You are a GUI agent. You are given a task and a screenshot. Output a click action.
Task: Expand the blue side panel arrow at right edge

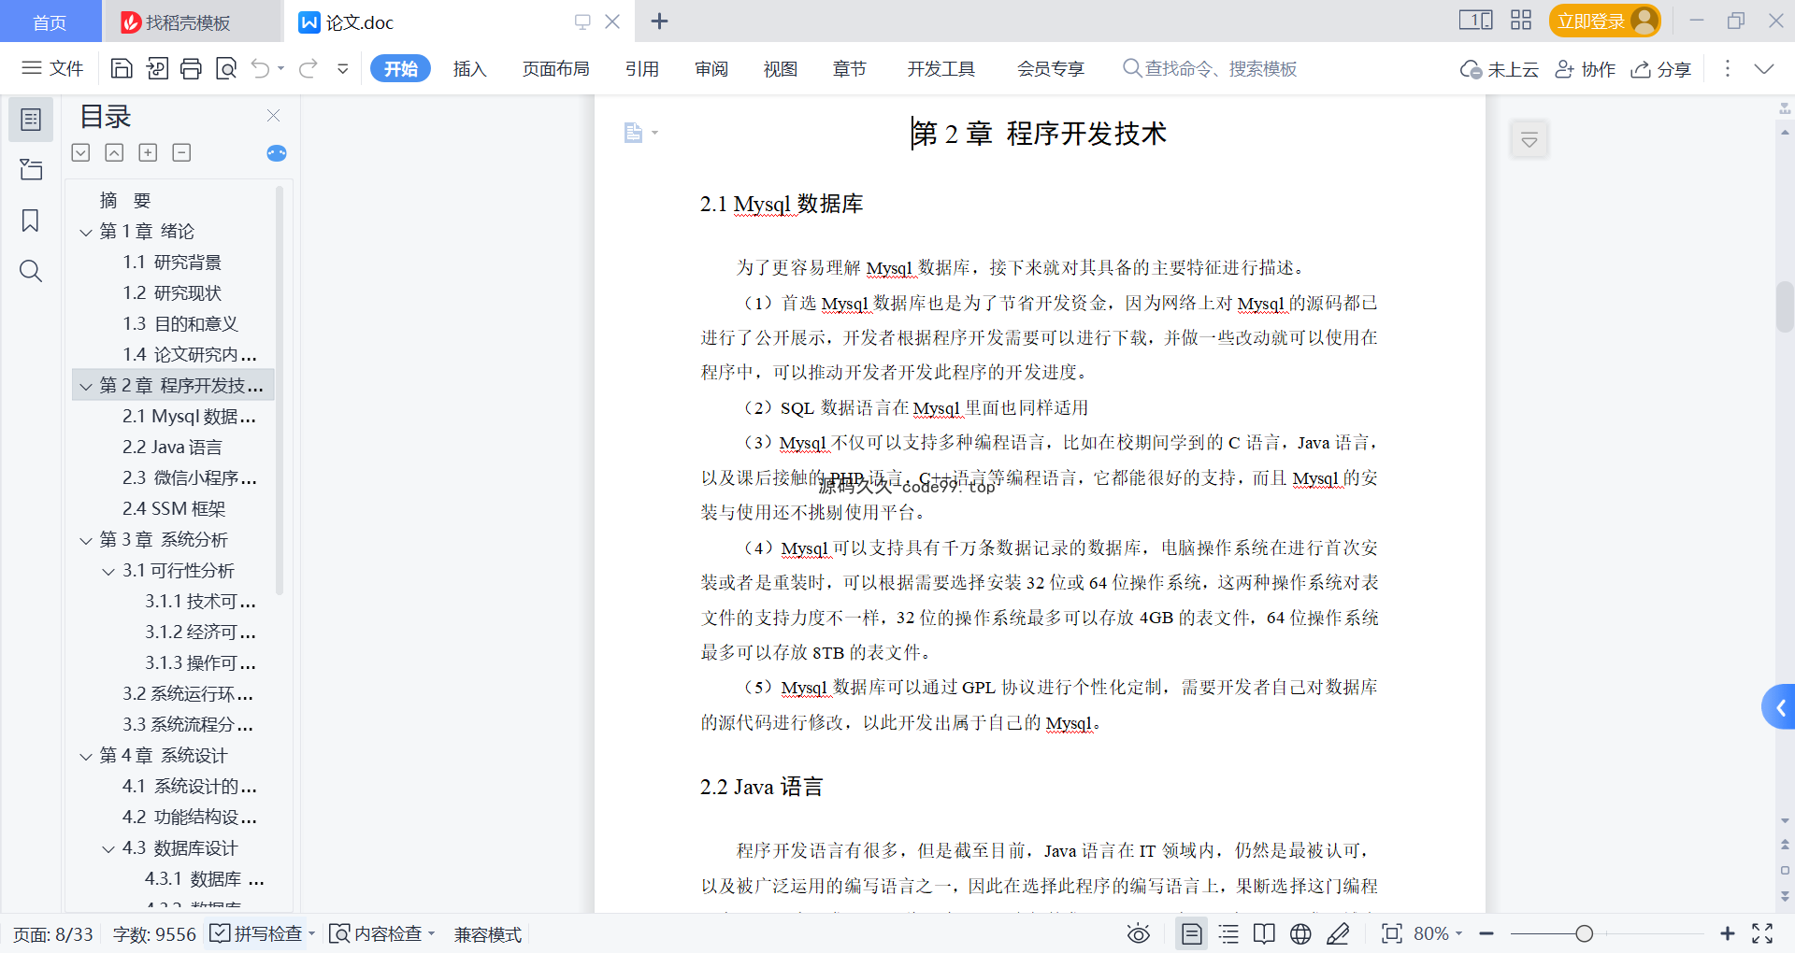pyautogui.click(x=1779, y=708)
